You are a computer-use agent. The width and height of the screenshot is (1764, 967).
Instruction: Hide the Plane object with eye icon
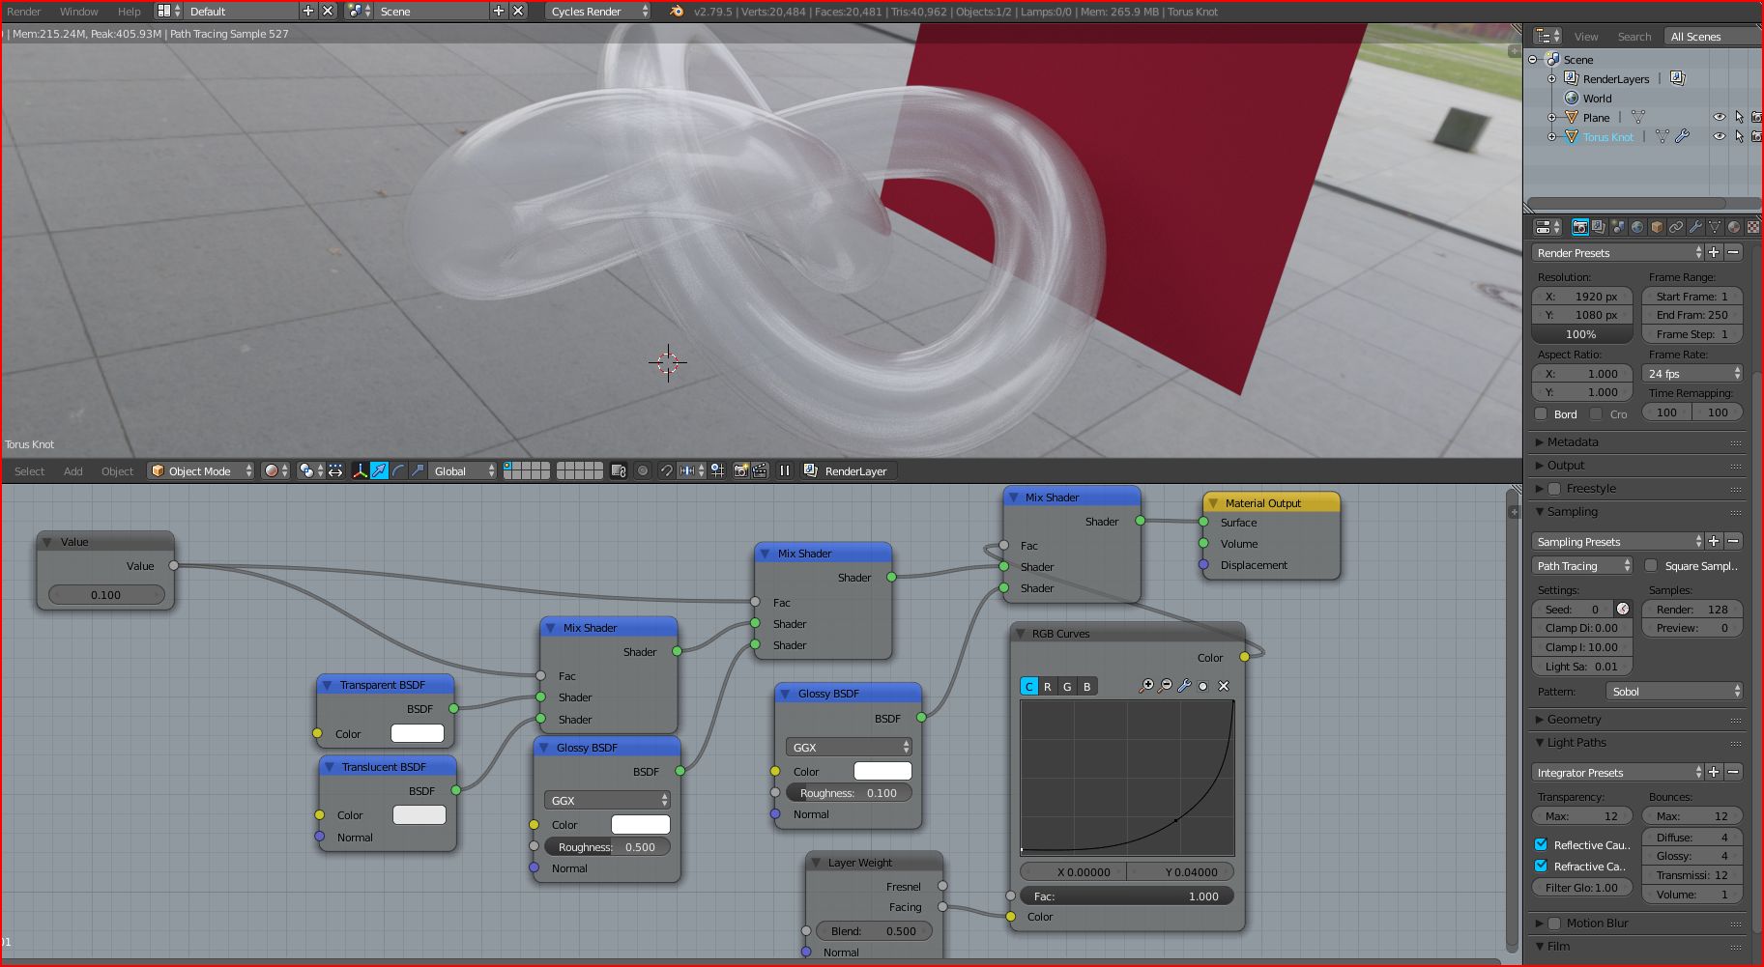(1720, 117)
